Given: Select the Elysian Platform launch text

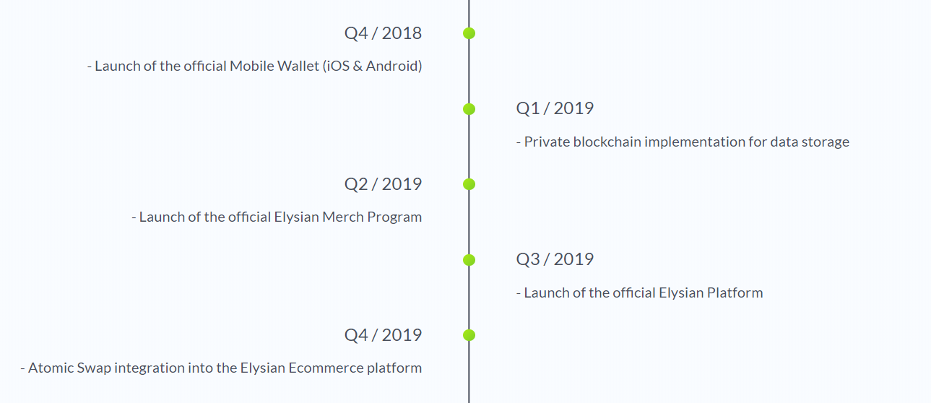Looking at the screenshot, I should (x=639, y=293).
